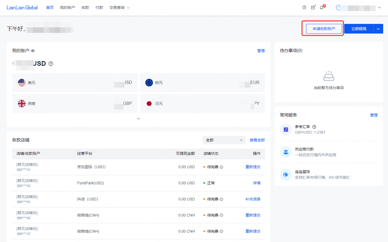Go to 我的账户 in navigation
This screenshot has width=388, height=242.
coord(67,8)
